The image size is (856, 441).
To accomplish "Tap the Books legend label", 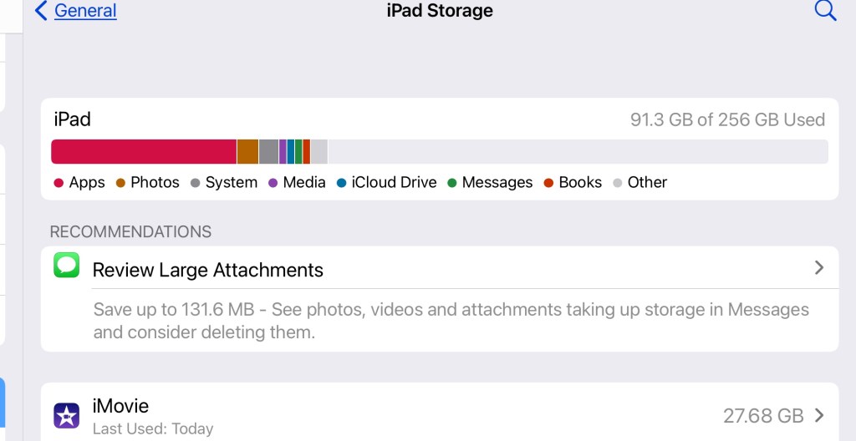I will click(x=580, y=182).
